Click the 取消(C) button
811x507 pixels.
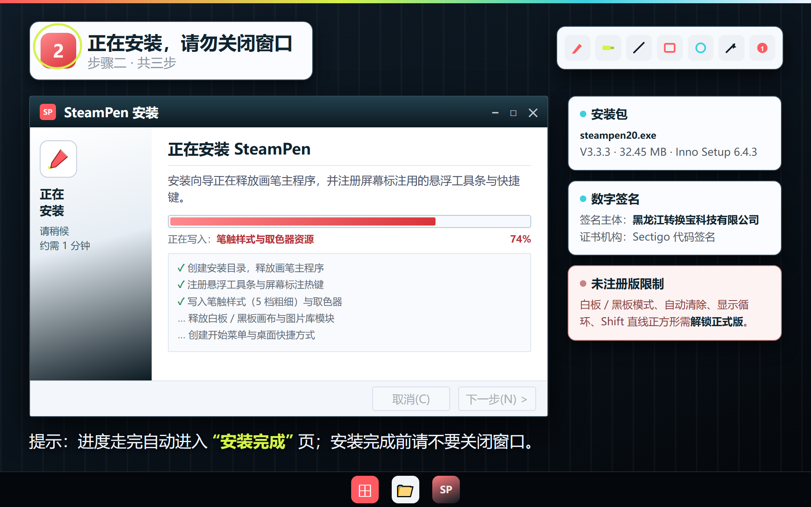click(411, 399)
